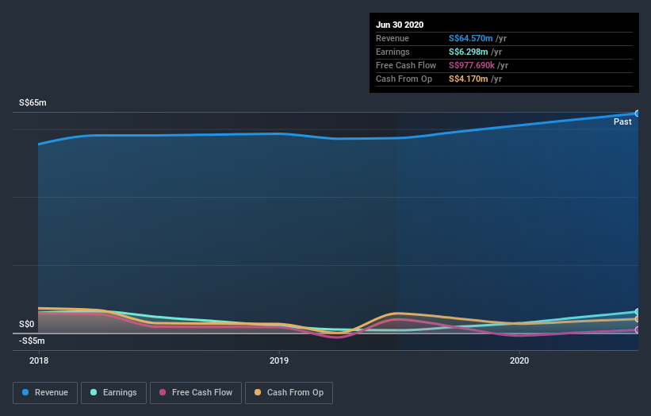Click the Earnings endpoint marker on chart

point(638,312)
